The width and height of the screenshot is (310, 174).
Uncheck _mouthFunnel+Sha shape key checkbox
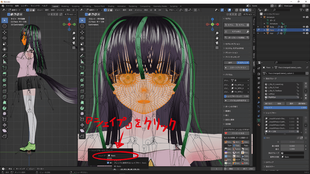tap(298, 119)
